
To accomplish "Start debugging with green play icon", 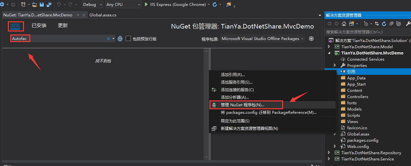I will (147, 5).
